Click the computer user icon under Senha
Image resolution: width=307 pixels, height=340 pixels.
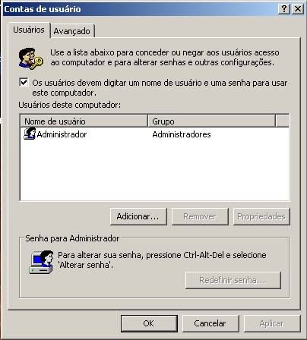tap(41, 262)
